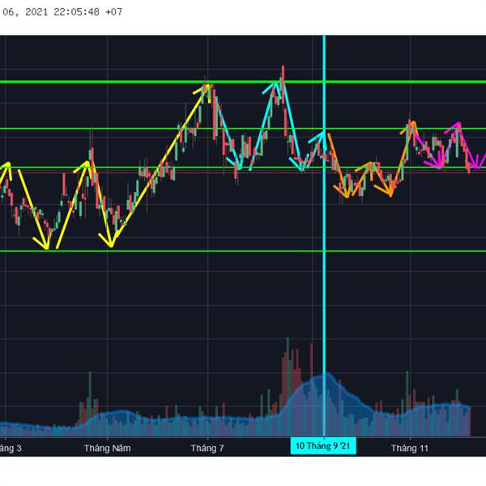Click the 'Tháng Năm' time axis label
The image size is (486, 486).
coord(107,448)
